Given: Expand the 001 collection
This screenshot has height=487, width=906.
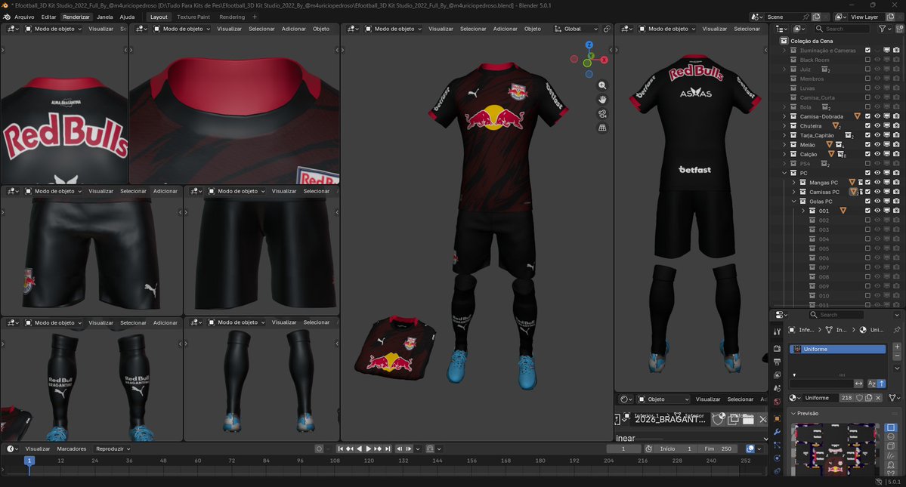Looking at the screenshot, I should [802, 211].
